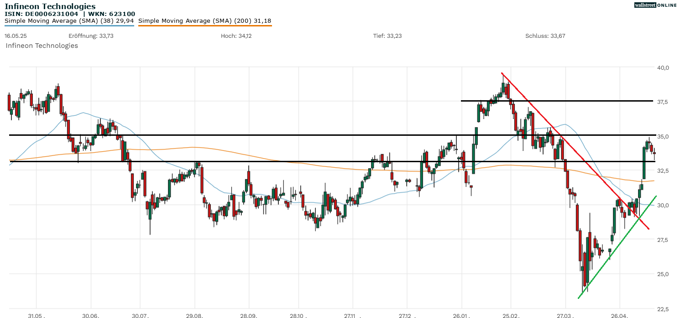
Task: Toggle visibility of the SMA (38) indicator
Action: [x=68, y=21]
